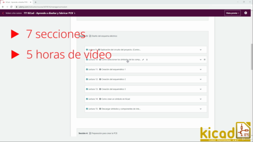Expand Lectura 15 chevron
The image size is (253, 142).
pyautogui.click(x=200, y=109)
